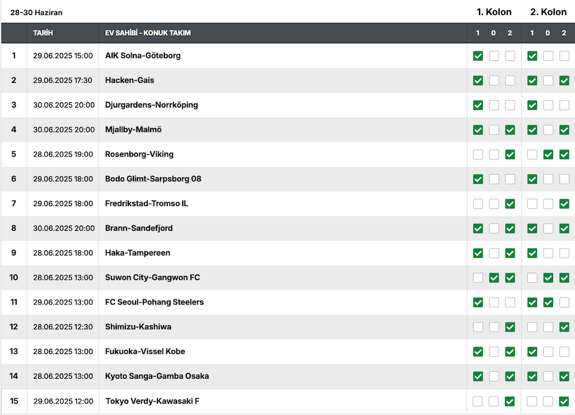Check 2. Kolon result 1 for Fredrikstad-Tromso IL

(x=532, y=204)
